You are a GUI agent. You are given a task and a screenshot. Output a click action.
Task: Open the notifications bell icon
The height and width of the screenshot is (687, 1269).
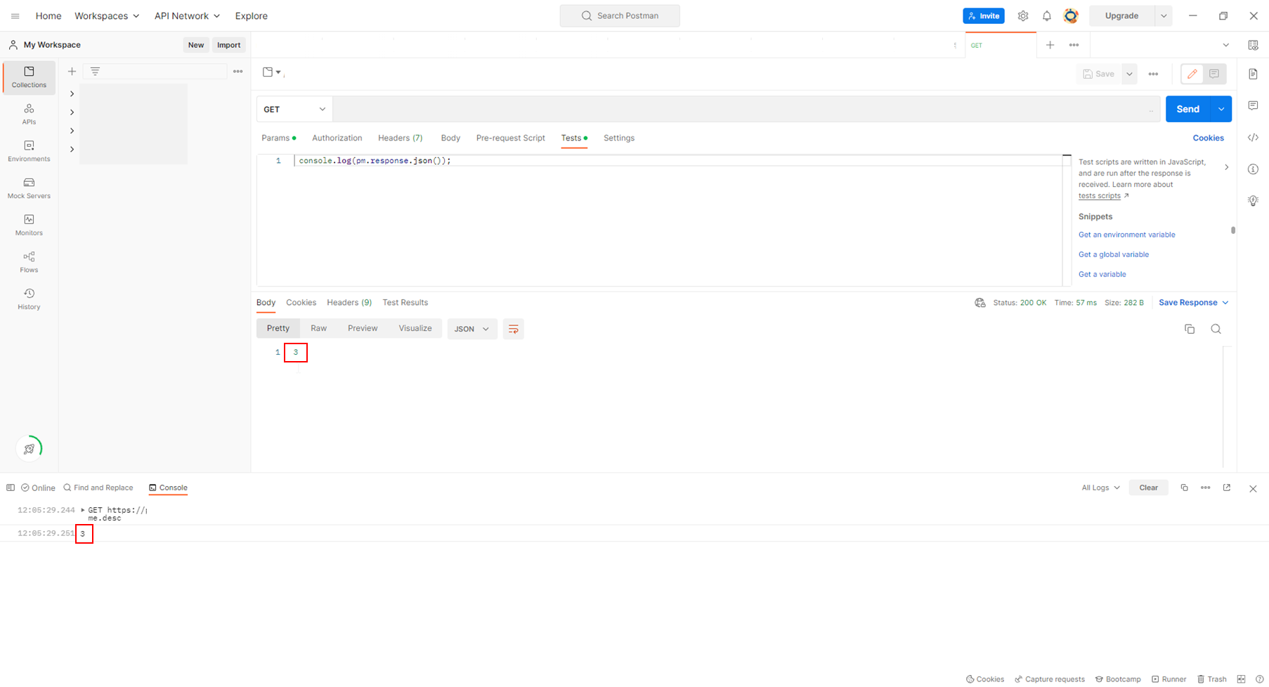tap(1046, 15)
